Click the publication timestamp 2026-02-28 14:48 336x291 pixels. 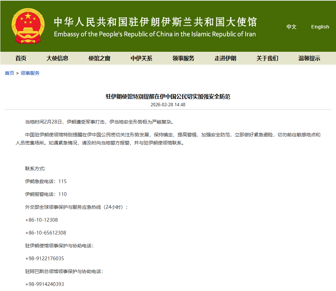coord(168,105)
